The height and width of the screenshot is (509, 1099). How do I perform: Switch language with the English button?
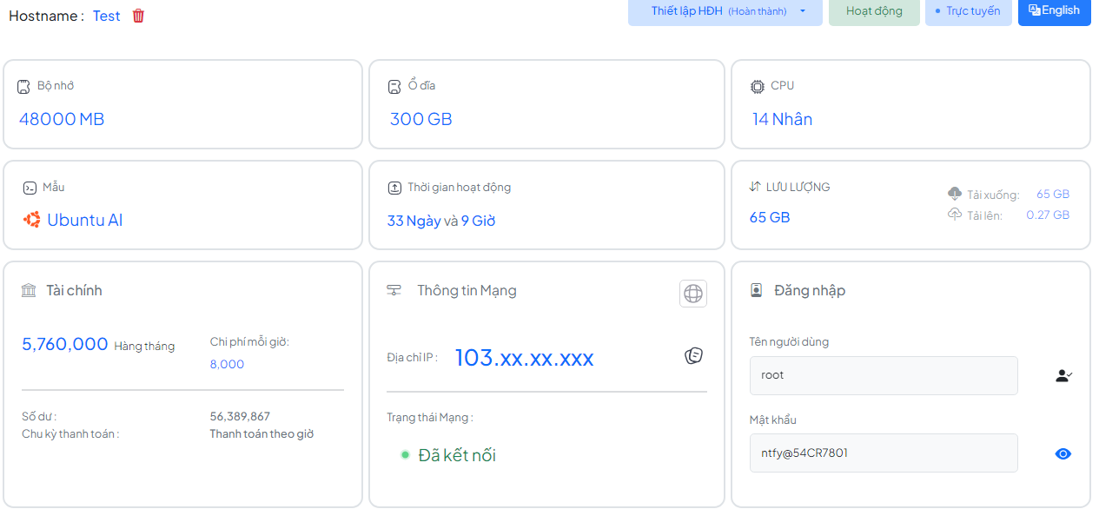1054,12
